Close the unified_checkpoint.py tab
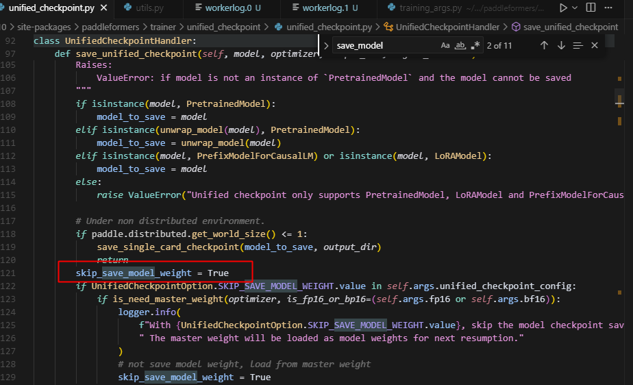The image size is (633, 385). pyautogui.click(x=102, y=8)
